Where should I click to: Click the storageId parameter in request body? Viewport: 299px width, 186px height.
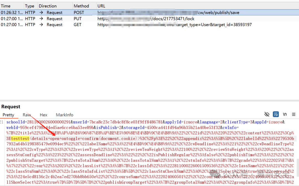pyautogui.click(x=134, y=128)
